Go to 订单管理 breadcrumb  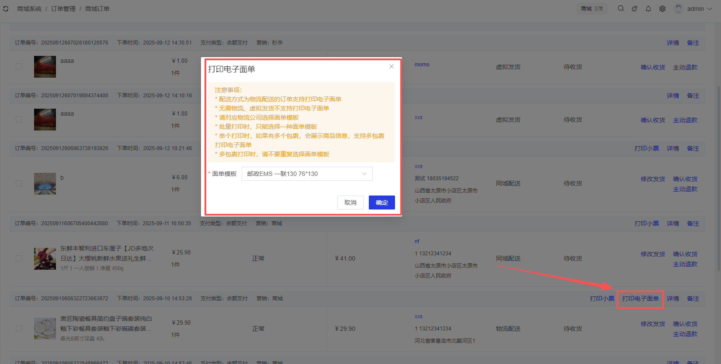pyautogui.click(x=63, y=9)
